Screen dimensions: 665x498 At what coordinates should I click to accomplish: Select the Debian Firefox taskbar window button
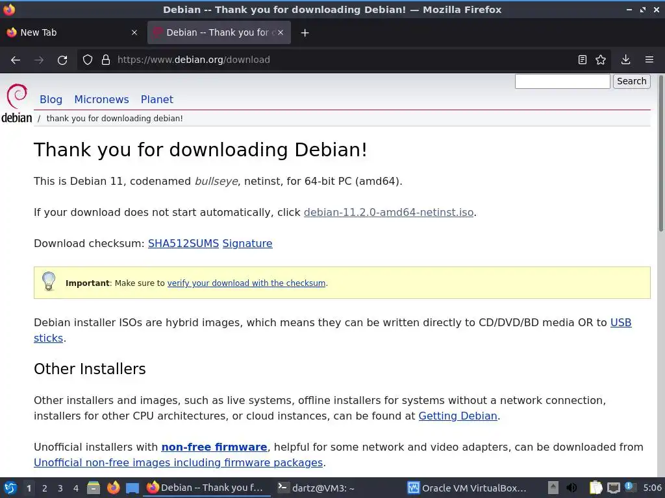208,488
